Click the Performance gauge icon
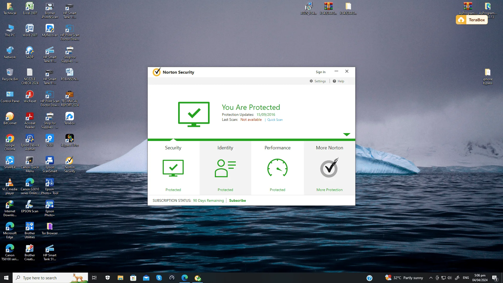 tap(277, 168)
